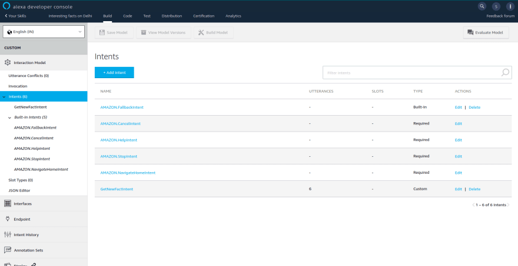Switch to the Distribution tab
The height and width of the screenshot is (266, 518).
[x=172, y=16]
